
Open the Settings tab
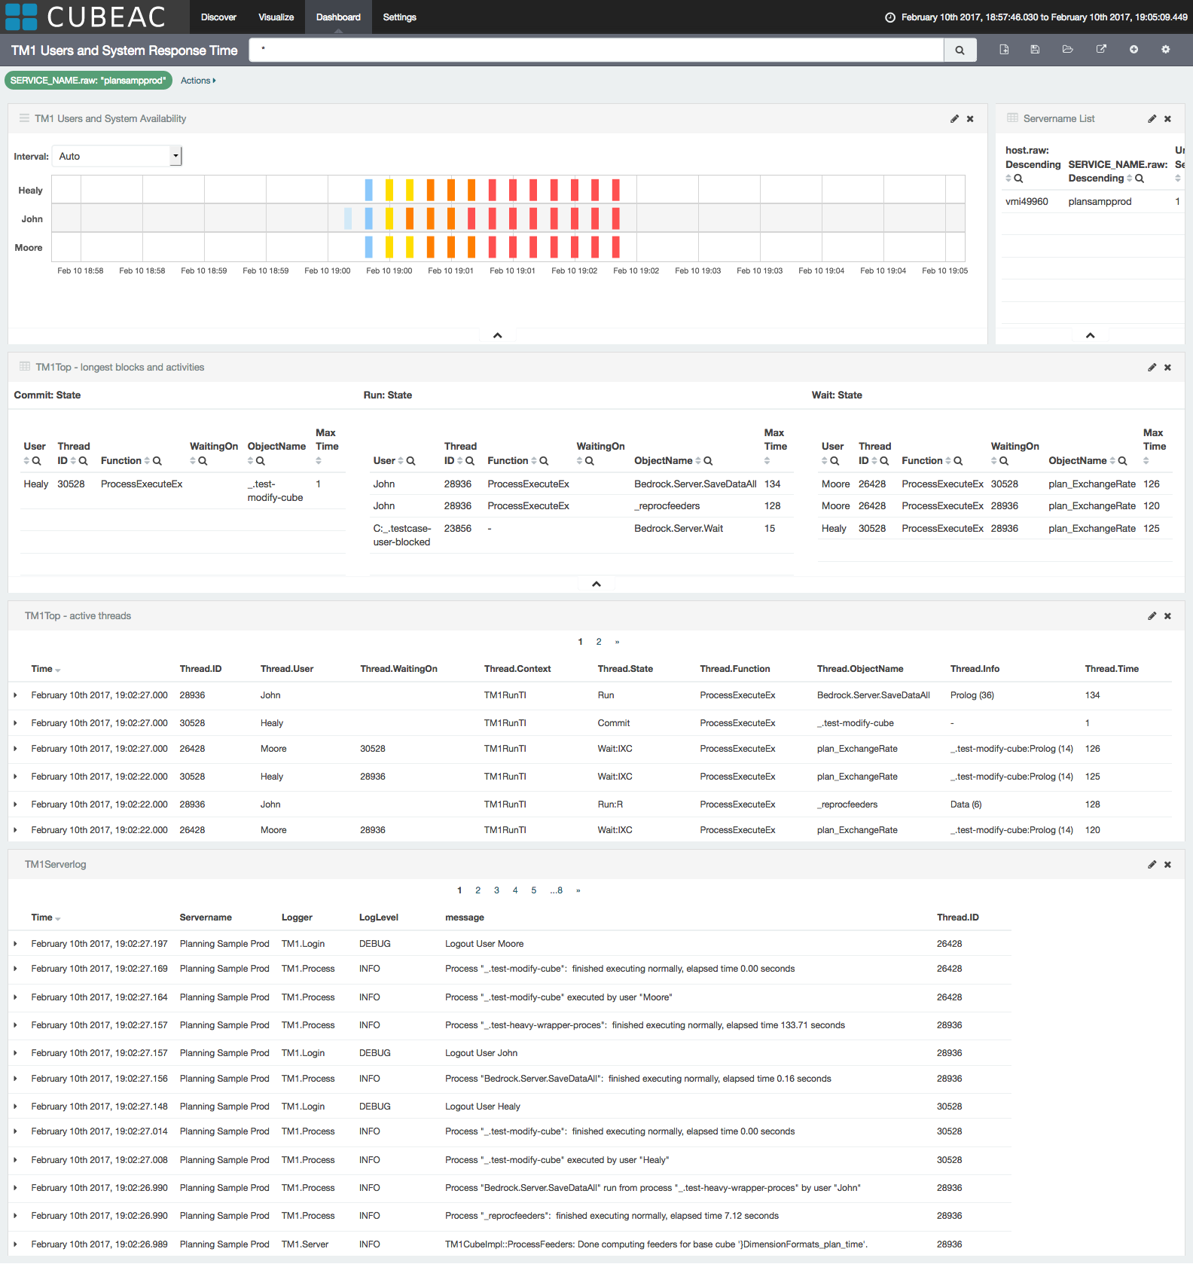pyautogui.click(x=399, y=17)
